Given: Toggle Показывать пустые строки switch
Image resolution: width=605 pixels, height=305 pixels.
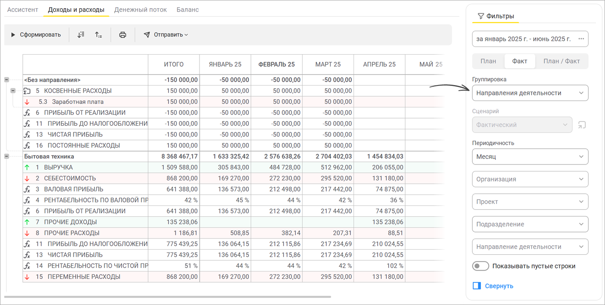Looking at the screenshot, I should 481,266.
